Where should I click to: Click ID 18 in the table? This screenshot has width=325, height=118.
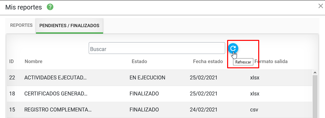point(12,94)
